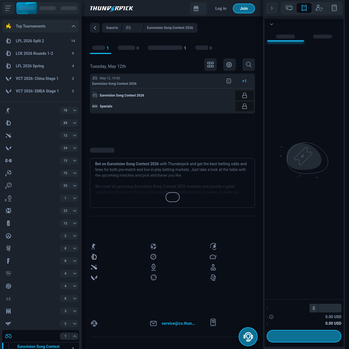Click the playing cards icon in footer
Viewport: 349px width, 349px height.
213,278
